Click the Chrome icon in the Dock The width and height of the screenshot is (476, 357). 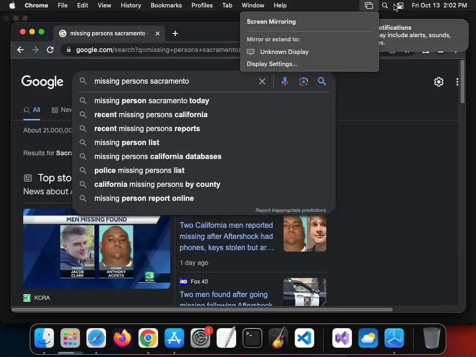148,338
